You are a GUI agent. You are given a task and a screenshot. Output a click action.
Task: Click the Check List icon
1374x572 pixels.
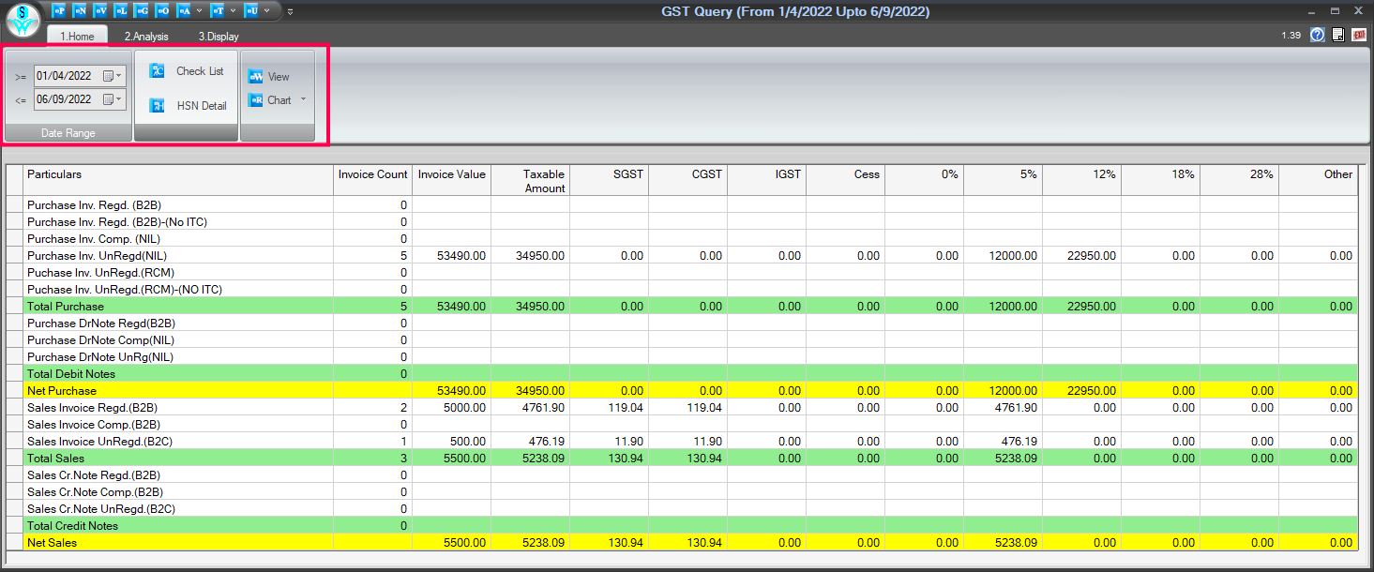click(158, 71)
